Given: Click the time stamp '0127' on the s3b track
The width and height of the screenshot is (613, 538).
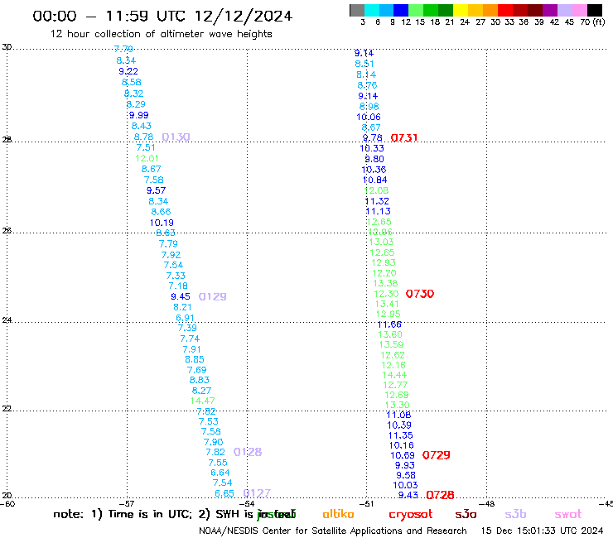Looking at the screenshot, I should click(x=257, y=493).
